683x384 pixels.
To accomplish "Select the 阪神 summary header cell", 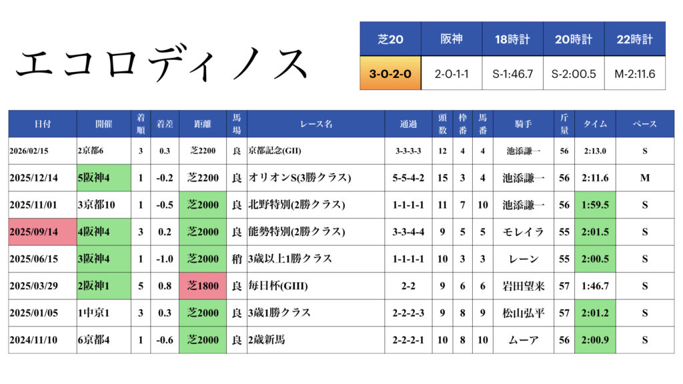I will [x=451, y=39].
